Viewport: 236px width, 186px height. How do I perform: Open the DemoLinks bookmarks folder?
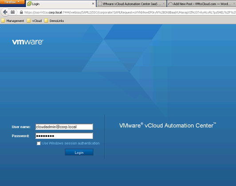[x=54, y=21]
